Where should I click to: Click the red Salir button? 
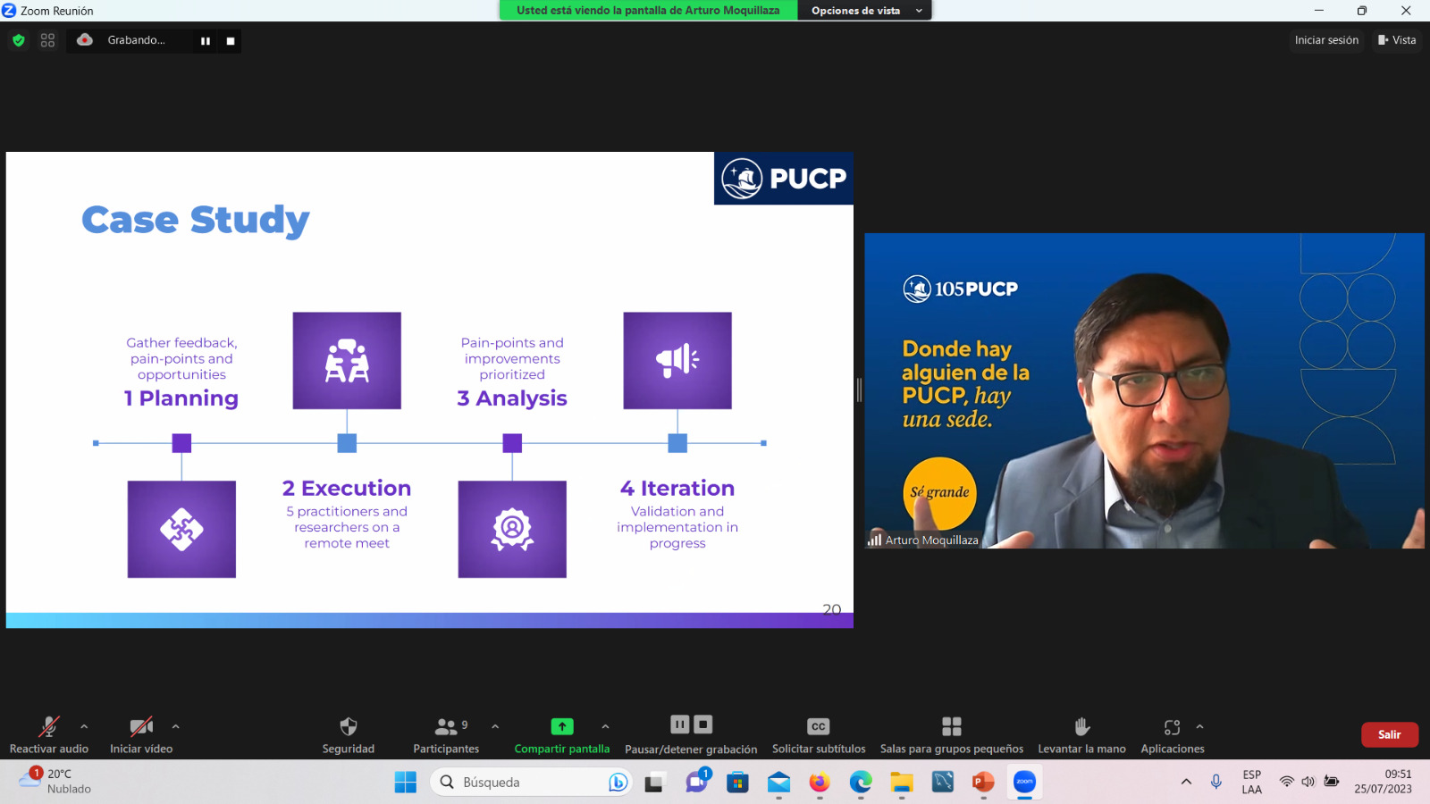pyautogui.click(x=1389, y=734)
